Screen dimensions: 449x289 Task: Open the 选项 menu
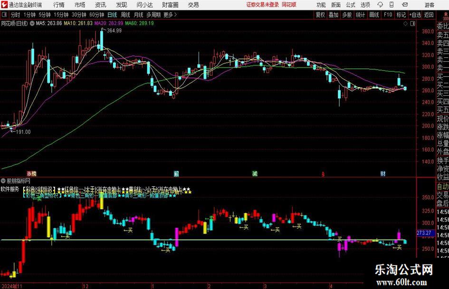click(x=365, y=5)
